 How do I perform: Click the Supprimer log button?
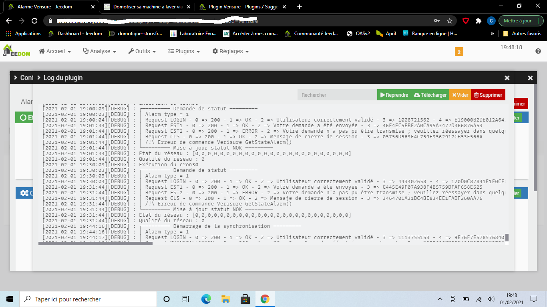(488, 95)
